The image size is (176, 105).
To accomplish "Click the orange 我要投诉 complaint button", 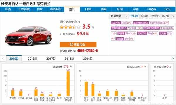I will pyautogui.click(x=78, y=45).
